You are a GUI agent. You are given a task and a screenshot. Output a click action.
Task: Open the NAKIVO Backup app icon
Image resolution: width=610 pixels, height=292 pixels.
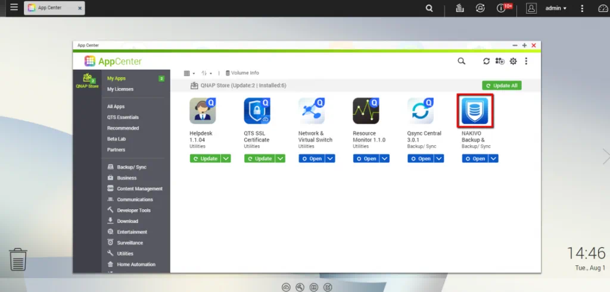pyautogui.click(x=475, y=111)
